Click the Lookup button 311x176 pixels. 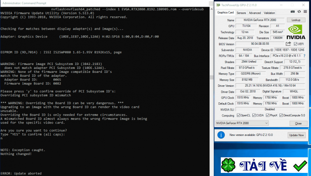[296, 20]
